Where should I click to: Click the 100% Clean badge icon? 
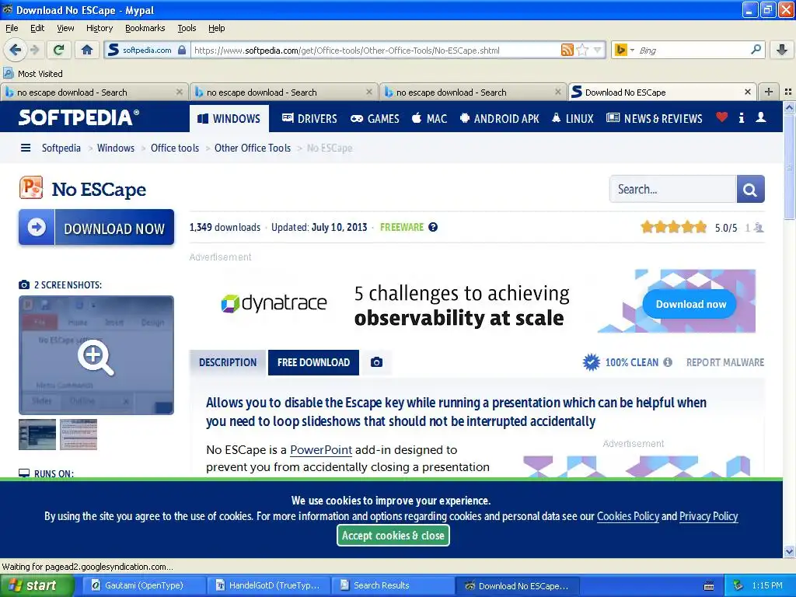(x=591, y=362)
